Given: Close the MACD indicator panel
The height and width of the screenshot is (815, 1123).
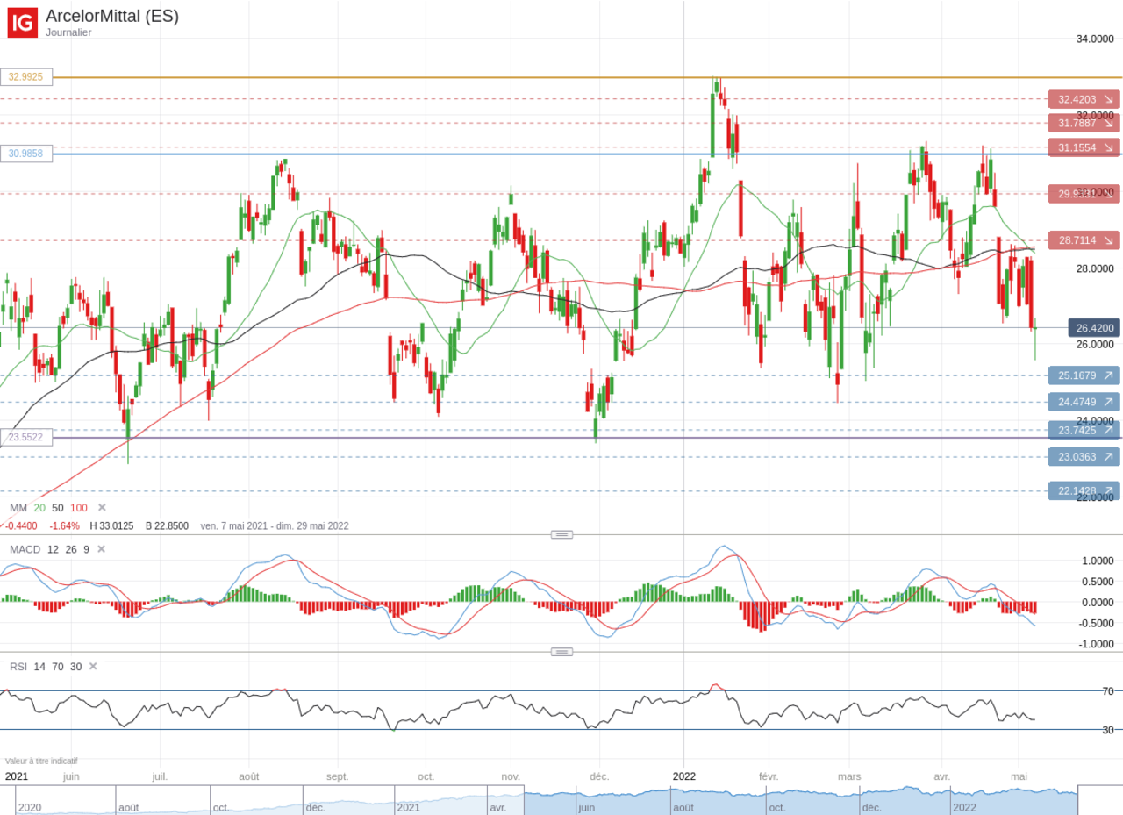Looking at the screenshot, I should coord(101,549).
